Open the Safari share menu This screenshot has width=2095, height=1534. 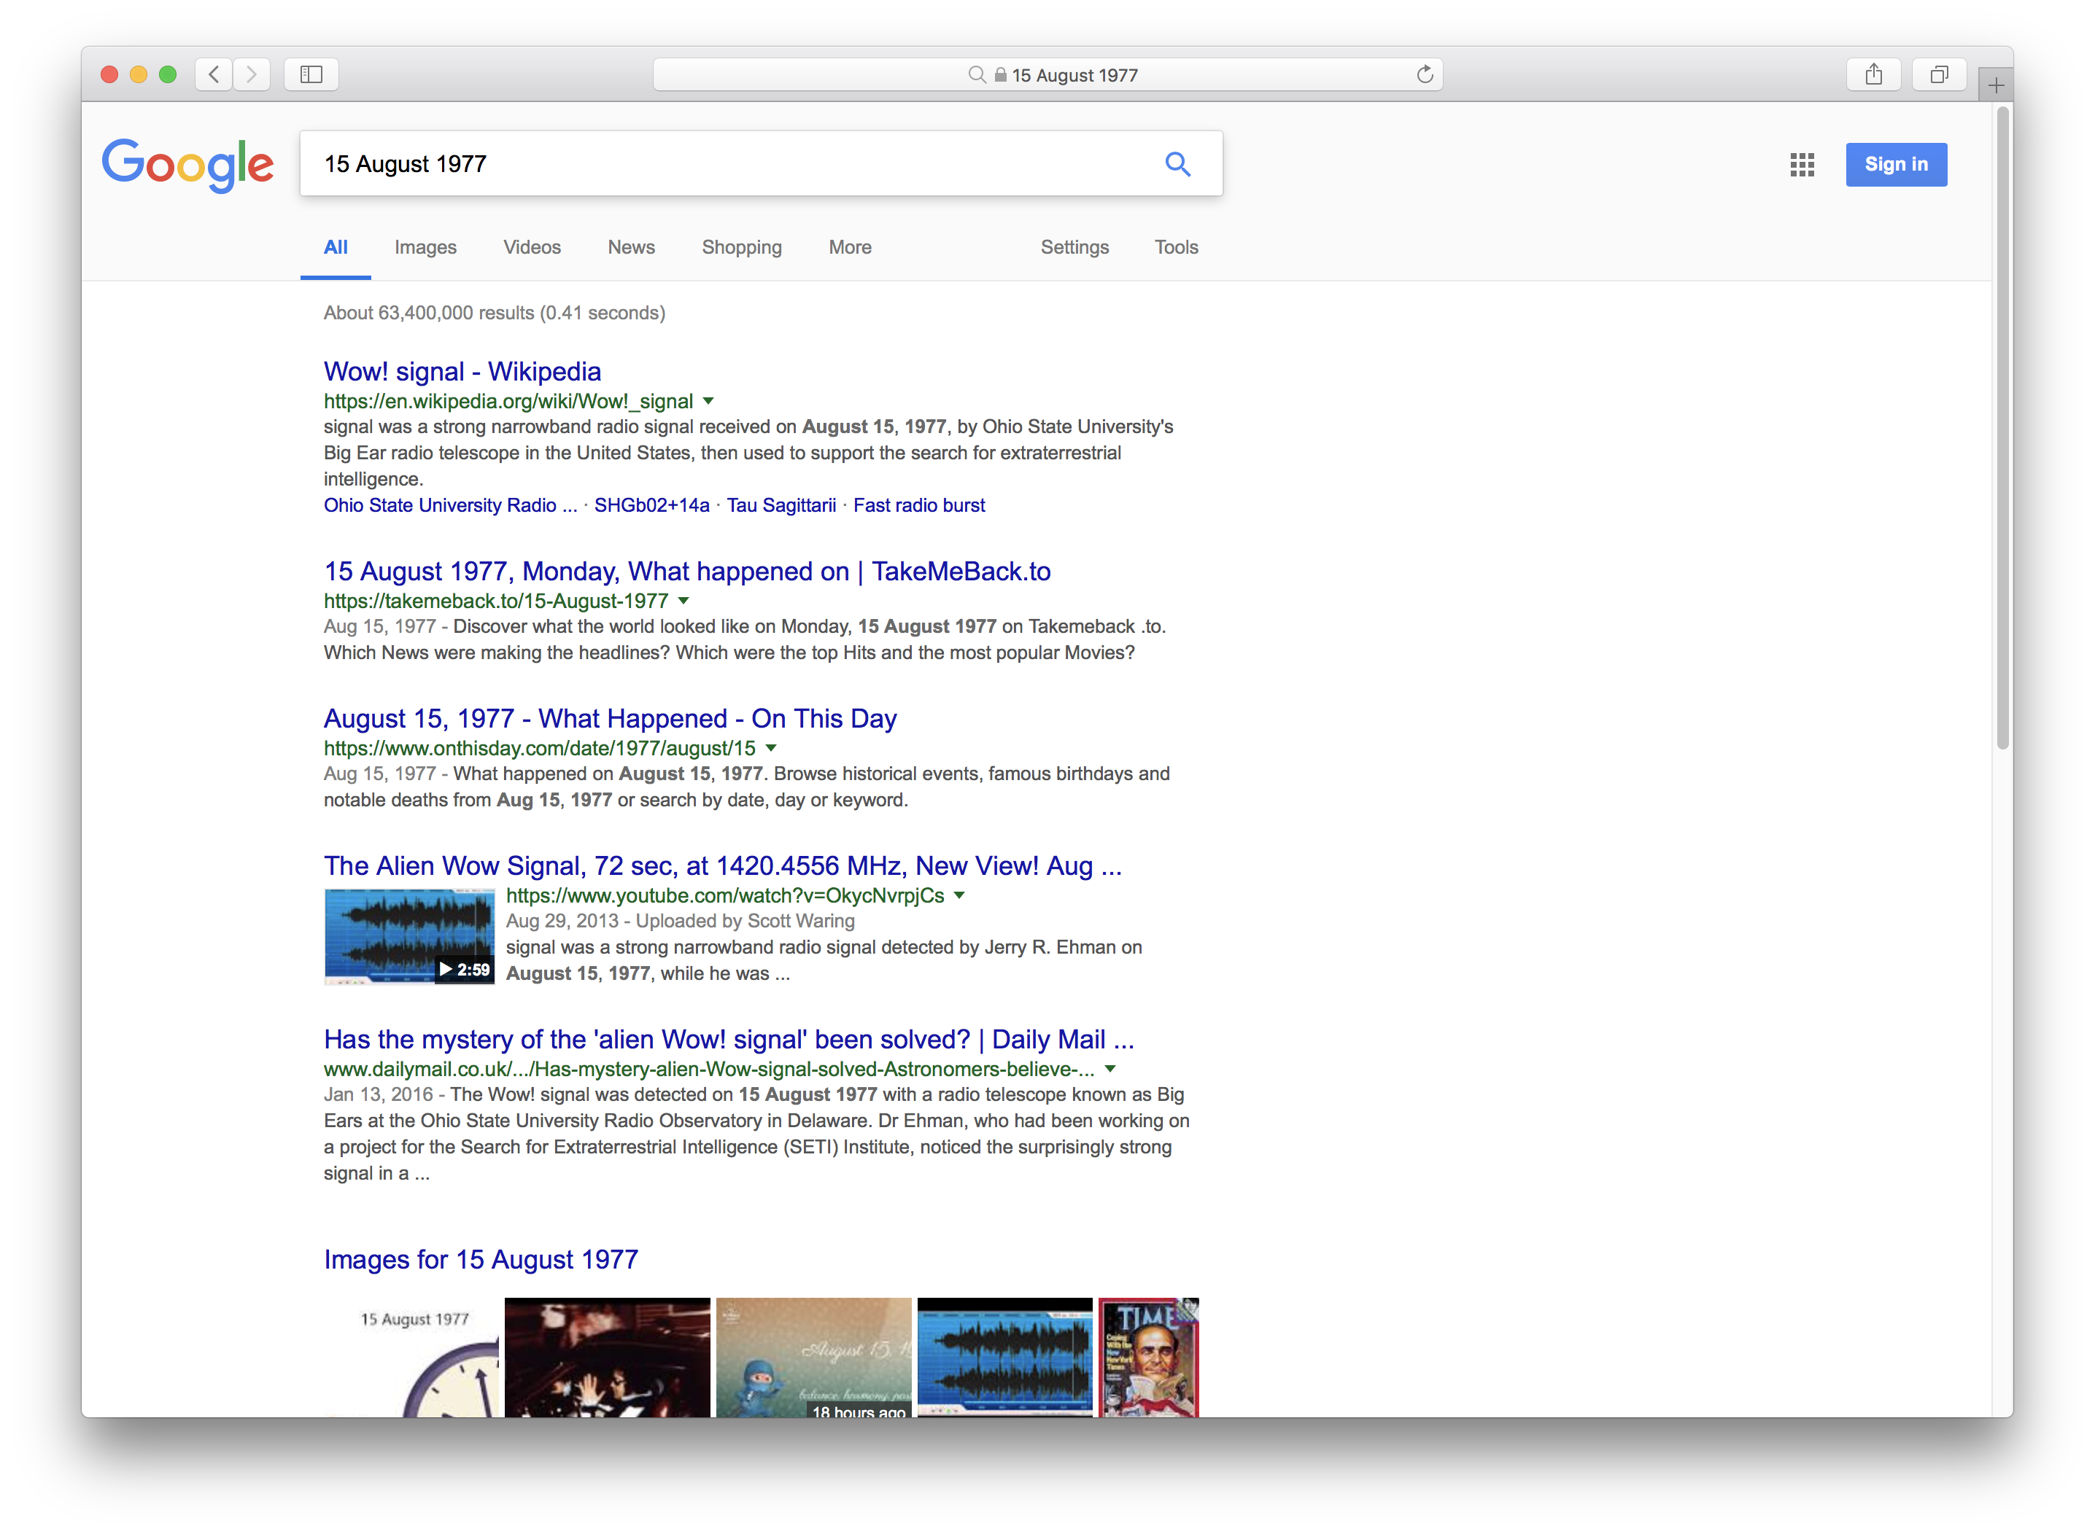pyautogui.click(x=1873, y=74)
